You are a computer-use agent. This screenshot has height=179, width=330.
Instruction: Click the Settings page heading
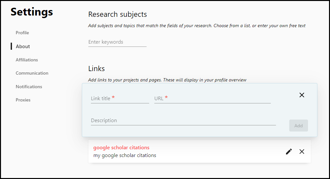32,12
